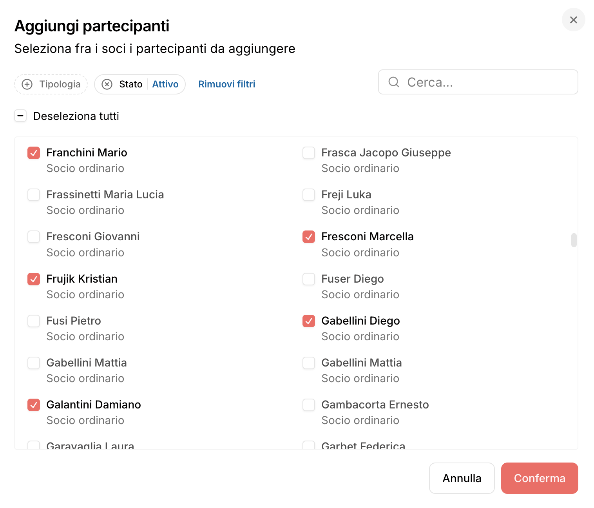Click the Rimuovi filtri link

(x=227, y=84)
